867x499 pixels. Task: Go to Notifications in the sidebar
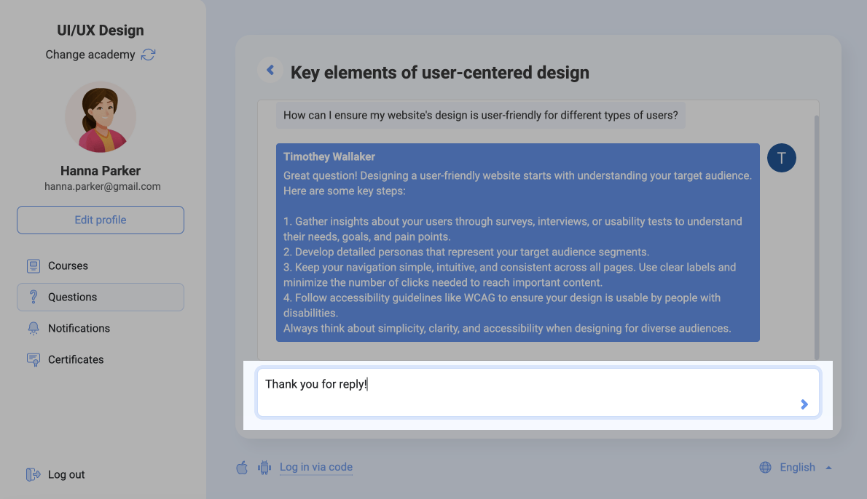pyautogui.click(x=79, y=329)
